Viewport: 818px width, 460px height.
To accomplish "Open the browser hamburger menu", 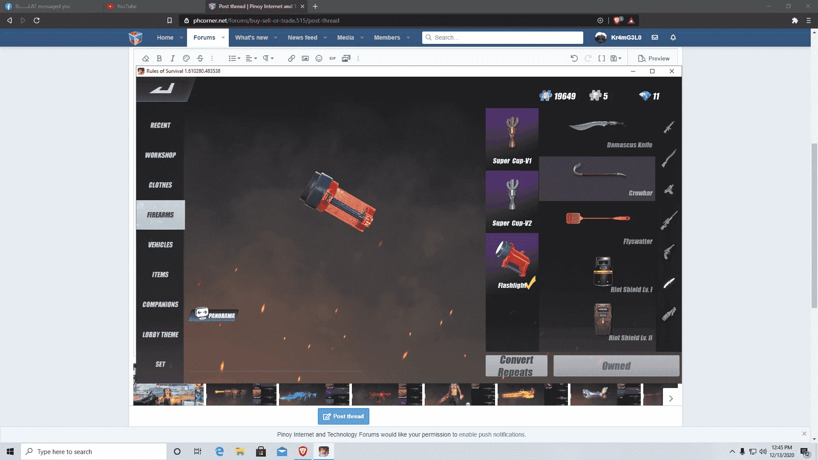I will click(x=808, y=20).
